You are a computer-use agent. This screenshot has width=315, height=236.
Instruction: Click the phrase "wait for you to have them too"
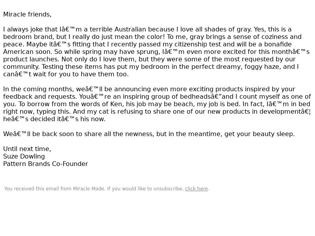click(81, 74)
